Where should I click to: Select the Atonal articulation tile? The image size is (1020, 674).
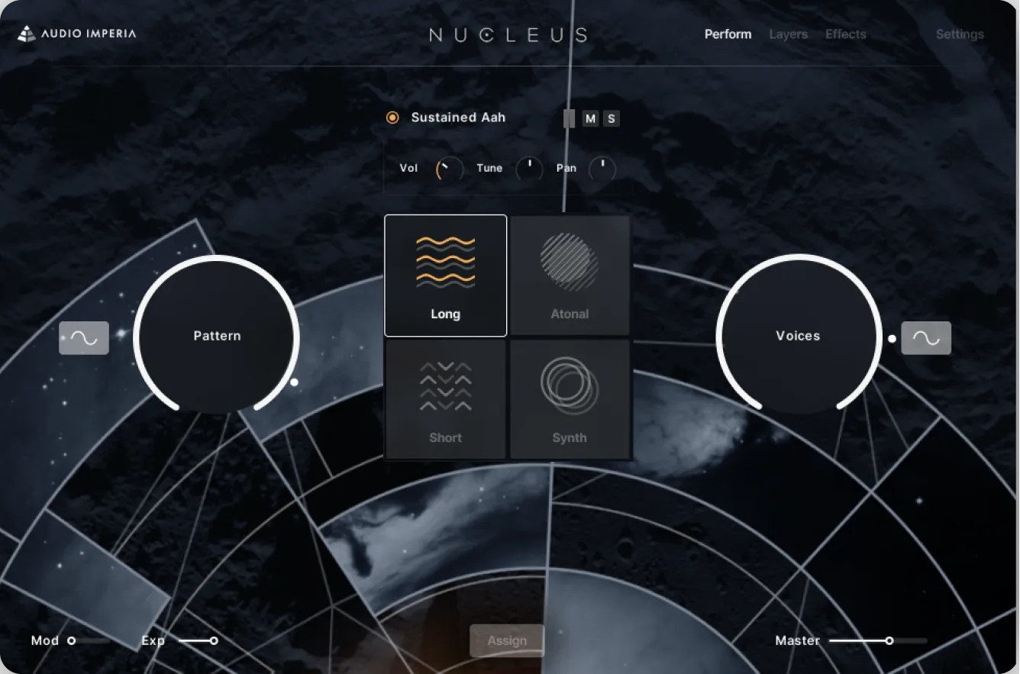570,276
